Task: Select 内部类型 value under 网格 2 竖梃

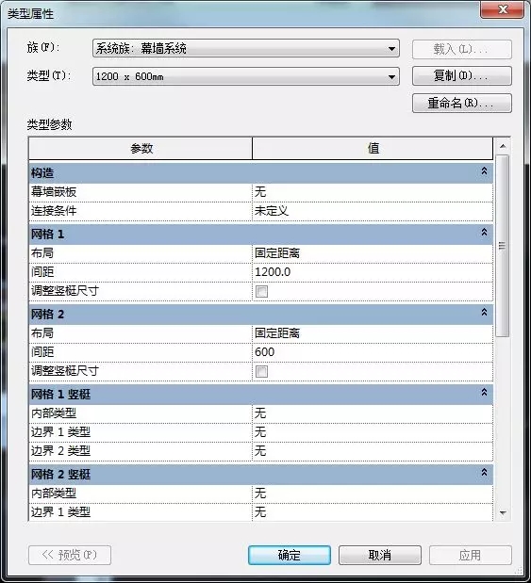Action: coord(373,494)
